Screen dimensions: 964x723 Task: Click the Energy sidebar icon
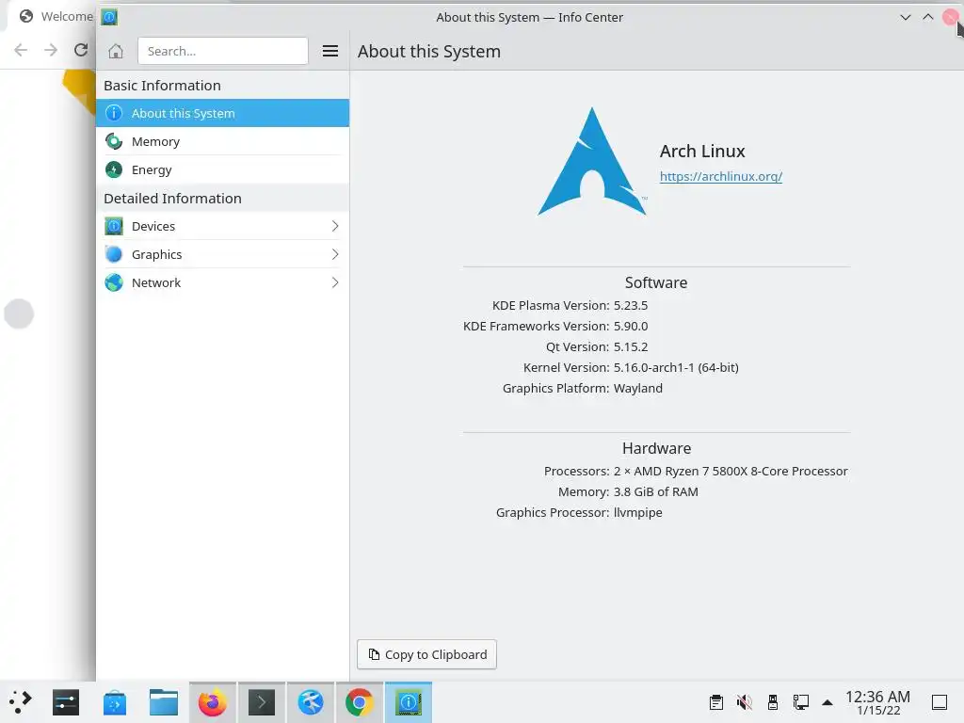click(x=114, y=169)
